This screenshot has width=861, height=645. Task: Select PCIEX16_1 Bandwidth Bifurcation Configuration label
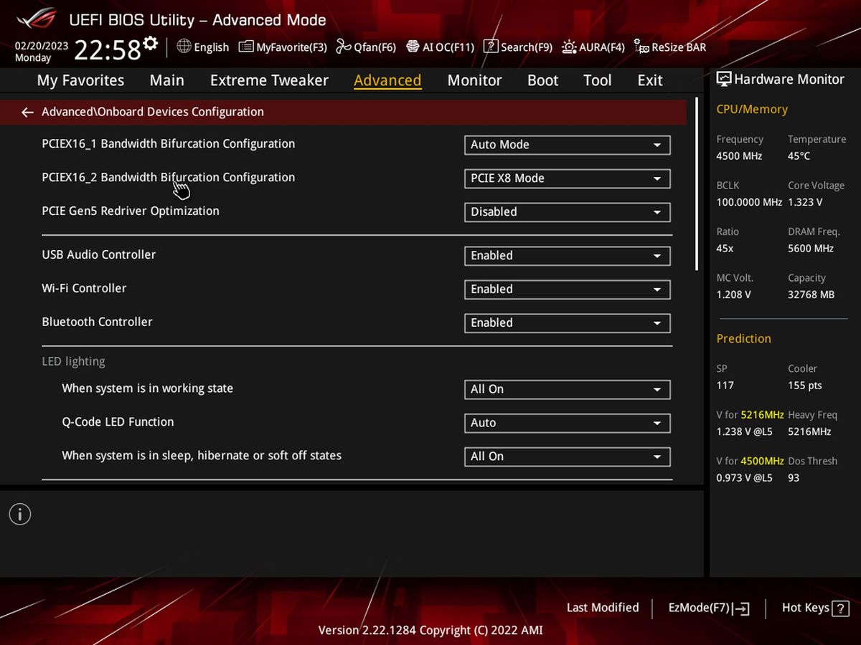pos(169,144)
